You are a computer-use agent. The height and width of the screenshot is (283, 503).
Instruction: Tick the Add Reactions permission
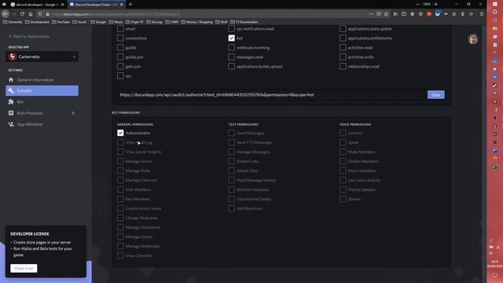coord(231,208)
